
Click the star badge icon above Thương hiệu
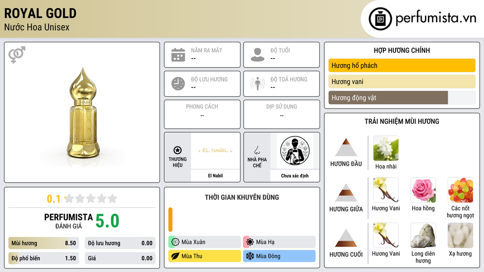tap(178, 150)
